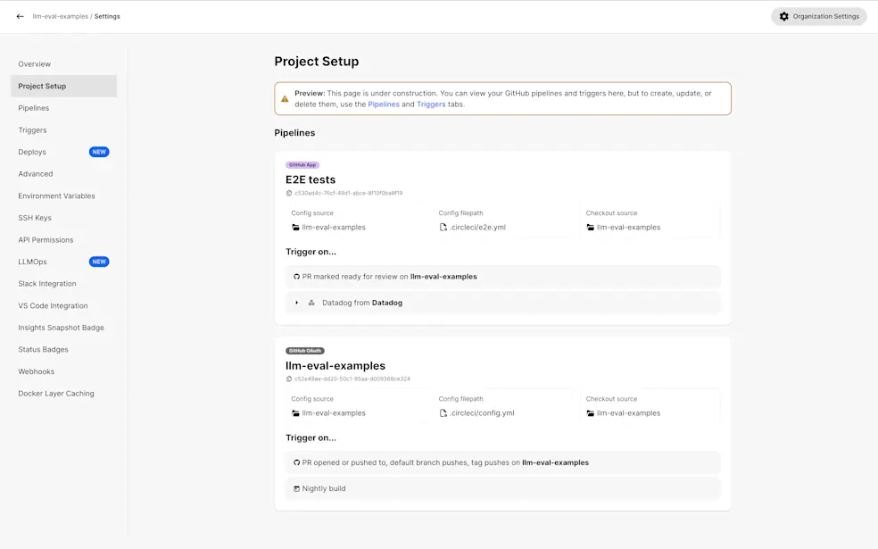Click the Pipelines link in the preview notice
Screen dimensions: 878x549
[384, 104]
